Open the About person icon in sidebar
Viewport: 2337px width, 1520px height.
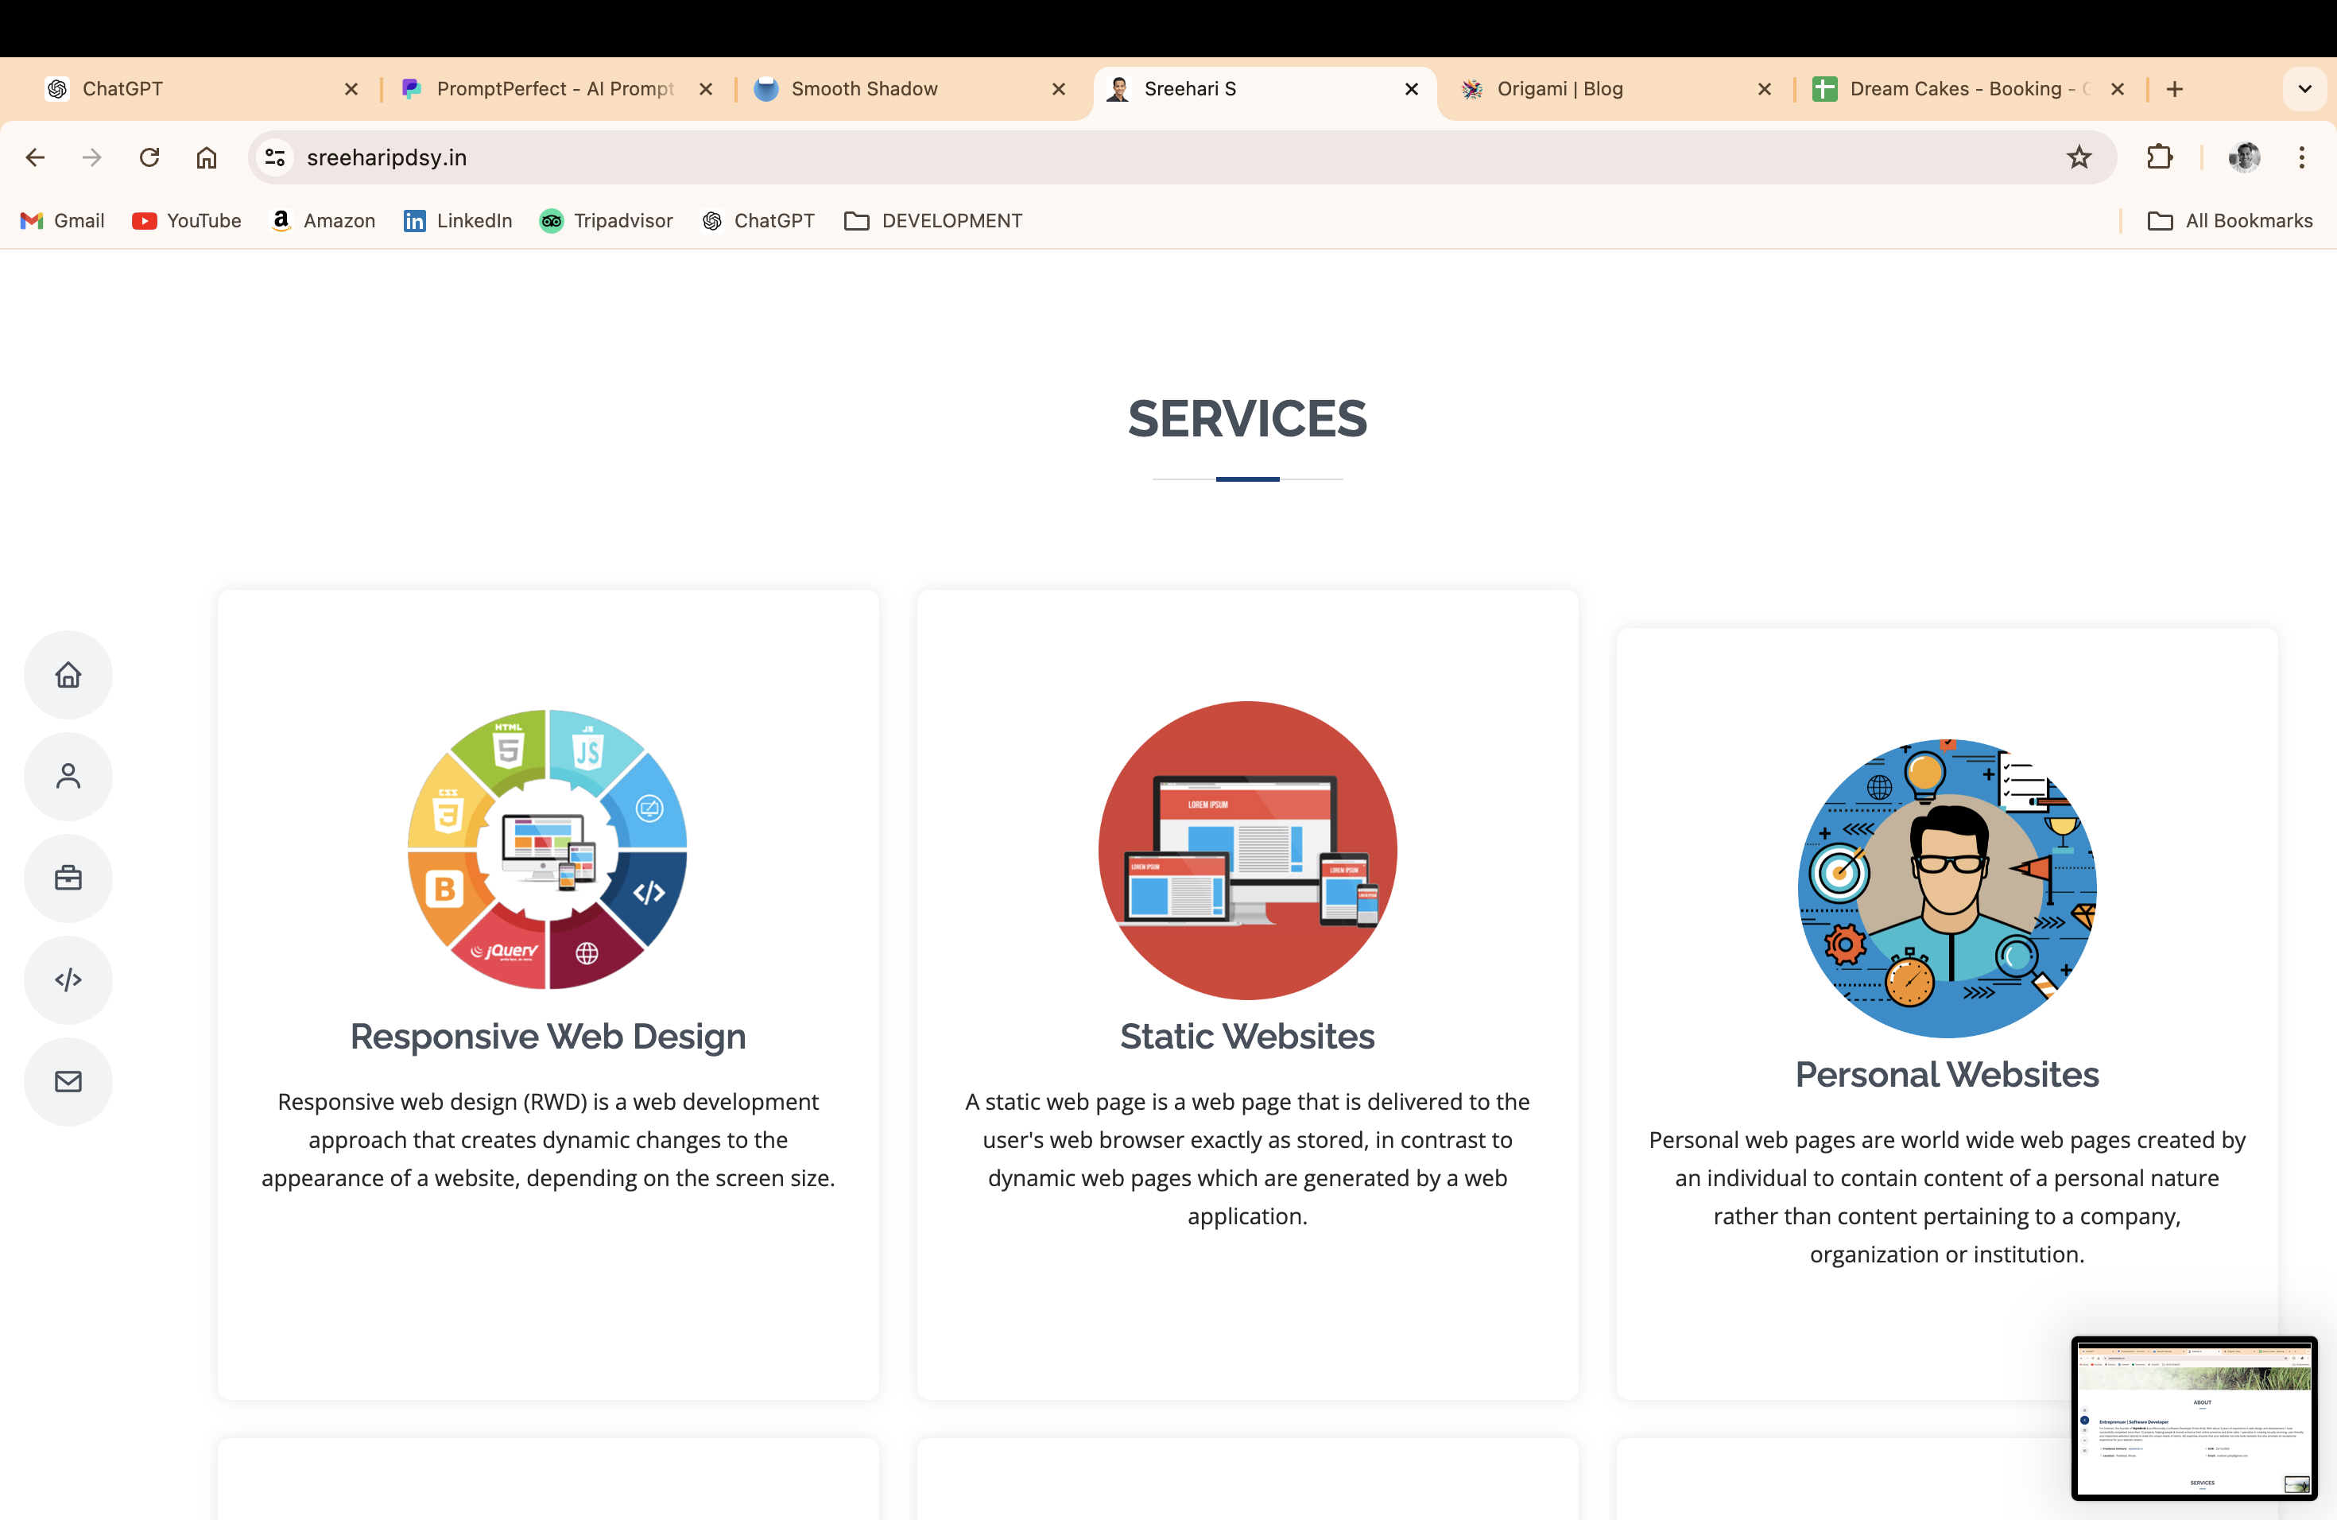pyautogui.click(x=68, y=777)
